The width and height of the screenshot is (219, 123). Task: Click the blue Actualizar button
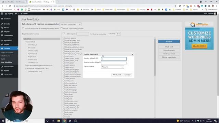tap(169, 41)
